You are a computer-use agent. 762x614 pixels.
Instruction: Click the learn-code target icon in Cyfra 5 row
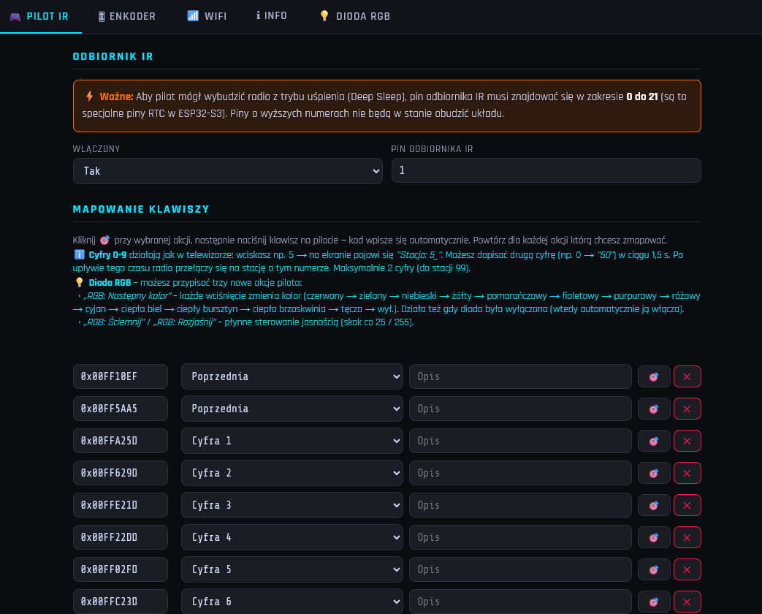tap(654, 569)
